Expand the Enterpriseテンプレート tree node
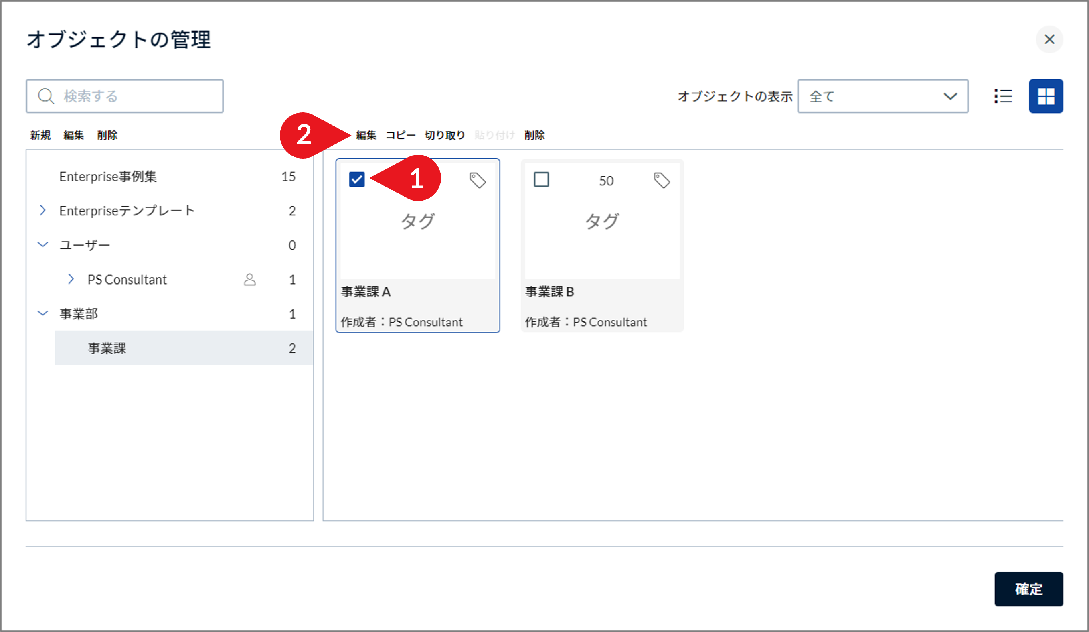The width and height of the screenshot is (1089, 632). (43, 210)
